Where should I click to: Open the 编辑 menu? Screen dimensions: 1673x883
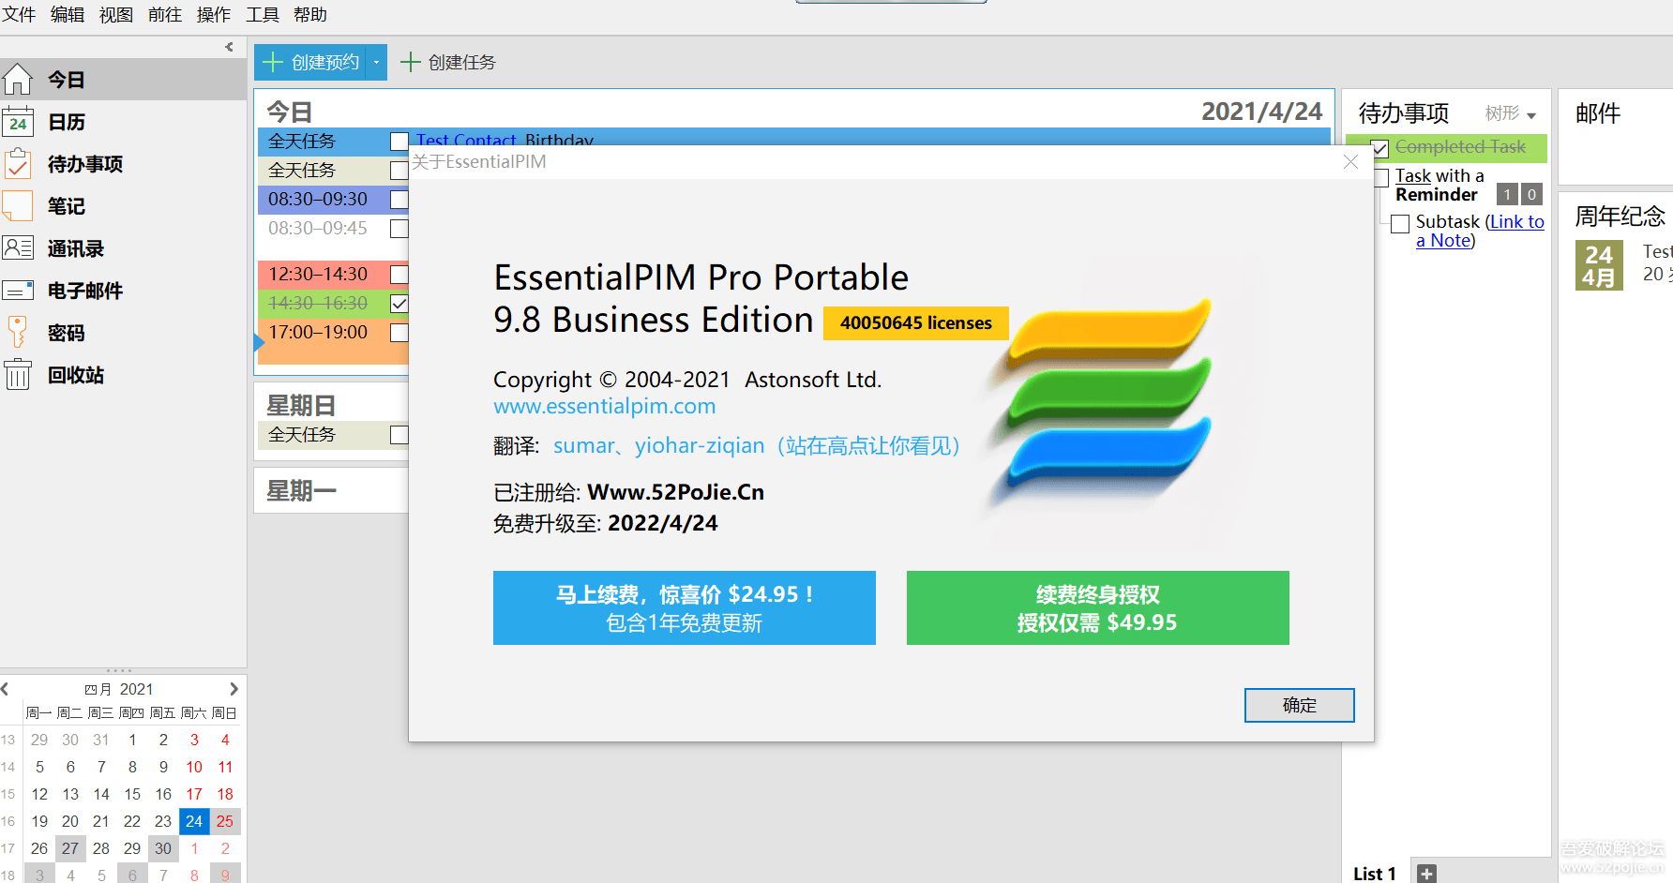click(68, 15)
